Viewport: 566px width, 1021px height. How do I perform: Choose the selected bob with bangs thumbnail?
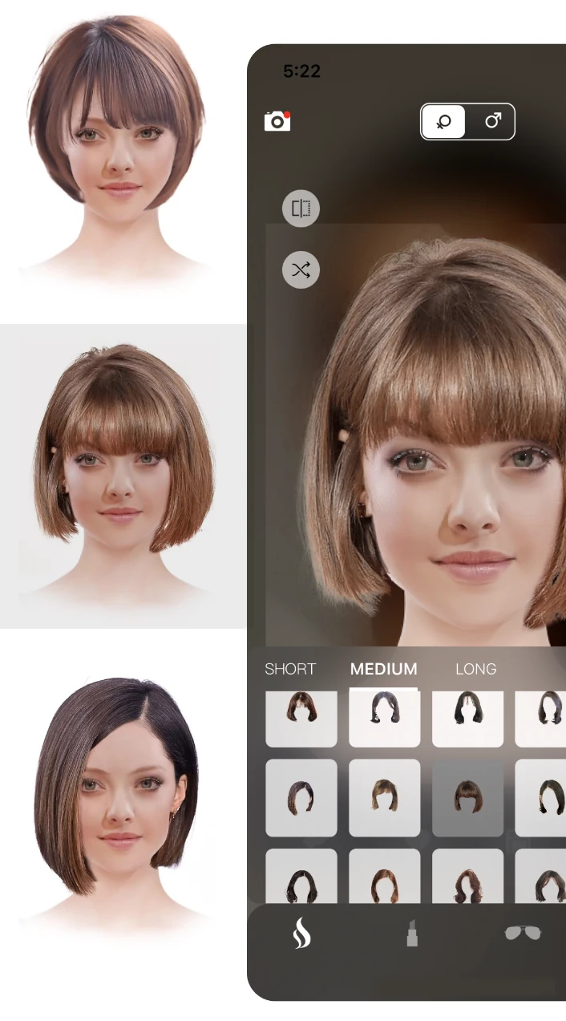pos(467,798)
